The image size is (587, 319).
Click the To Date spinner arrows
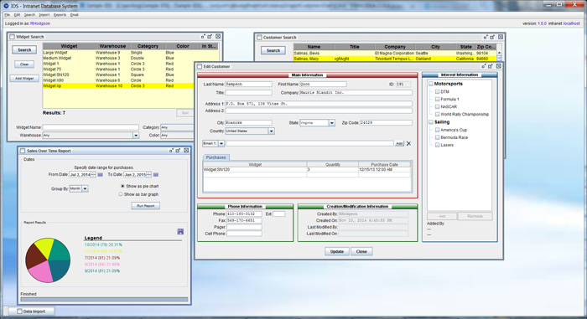coord(148,175)
